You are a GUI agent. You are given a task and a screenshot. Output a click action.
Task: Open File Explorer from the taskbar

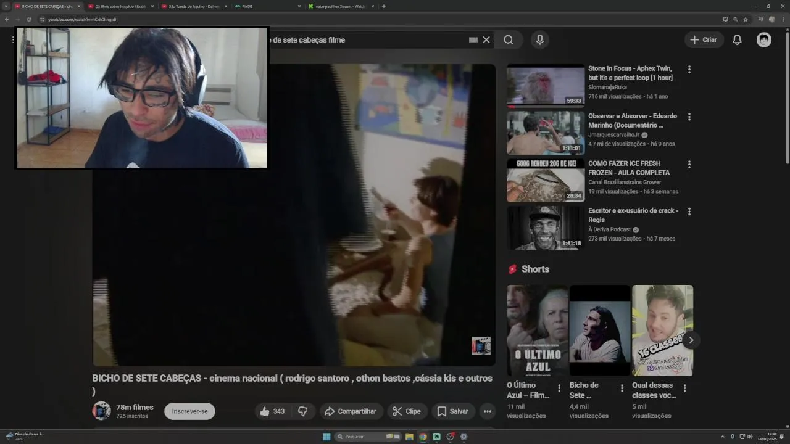pos(409,437)
